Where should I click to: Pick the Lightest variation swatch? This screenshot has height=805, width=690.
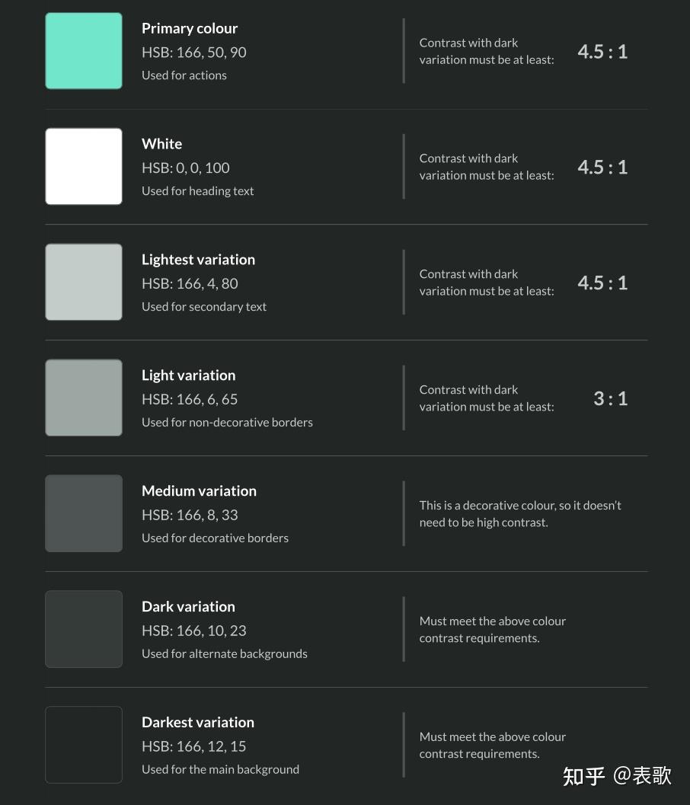click(x=84, y=282)
